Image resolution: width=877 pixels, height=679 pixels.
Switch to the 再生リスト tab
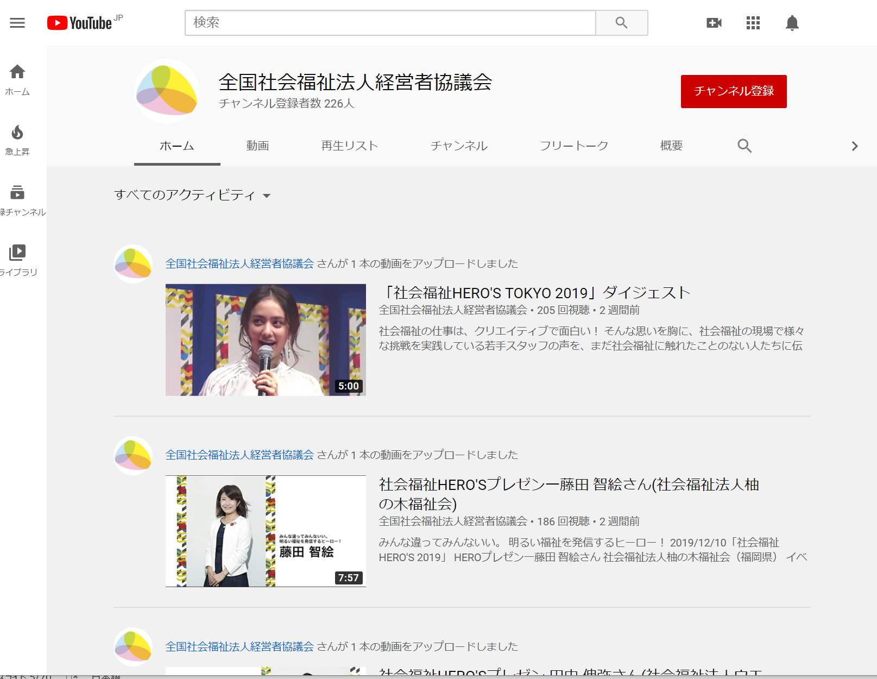point(349,146)
